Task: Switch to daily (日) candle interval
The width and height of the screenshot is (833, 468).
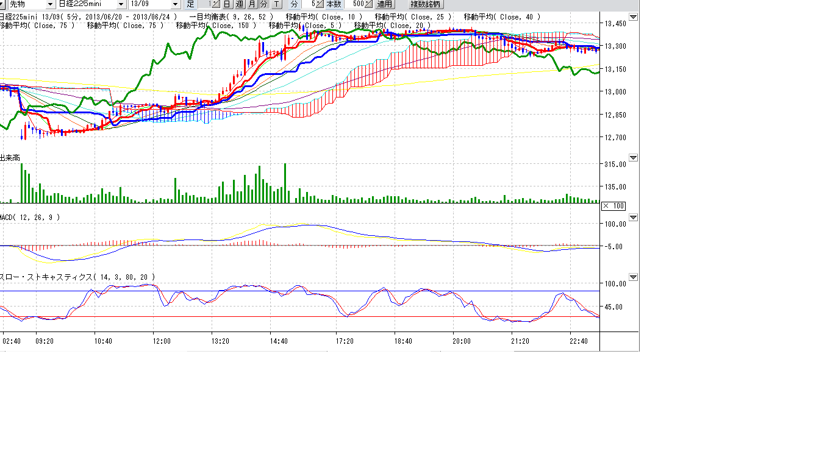Action: pyautogui.click(x=227, y=4)
